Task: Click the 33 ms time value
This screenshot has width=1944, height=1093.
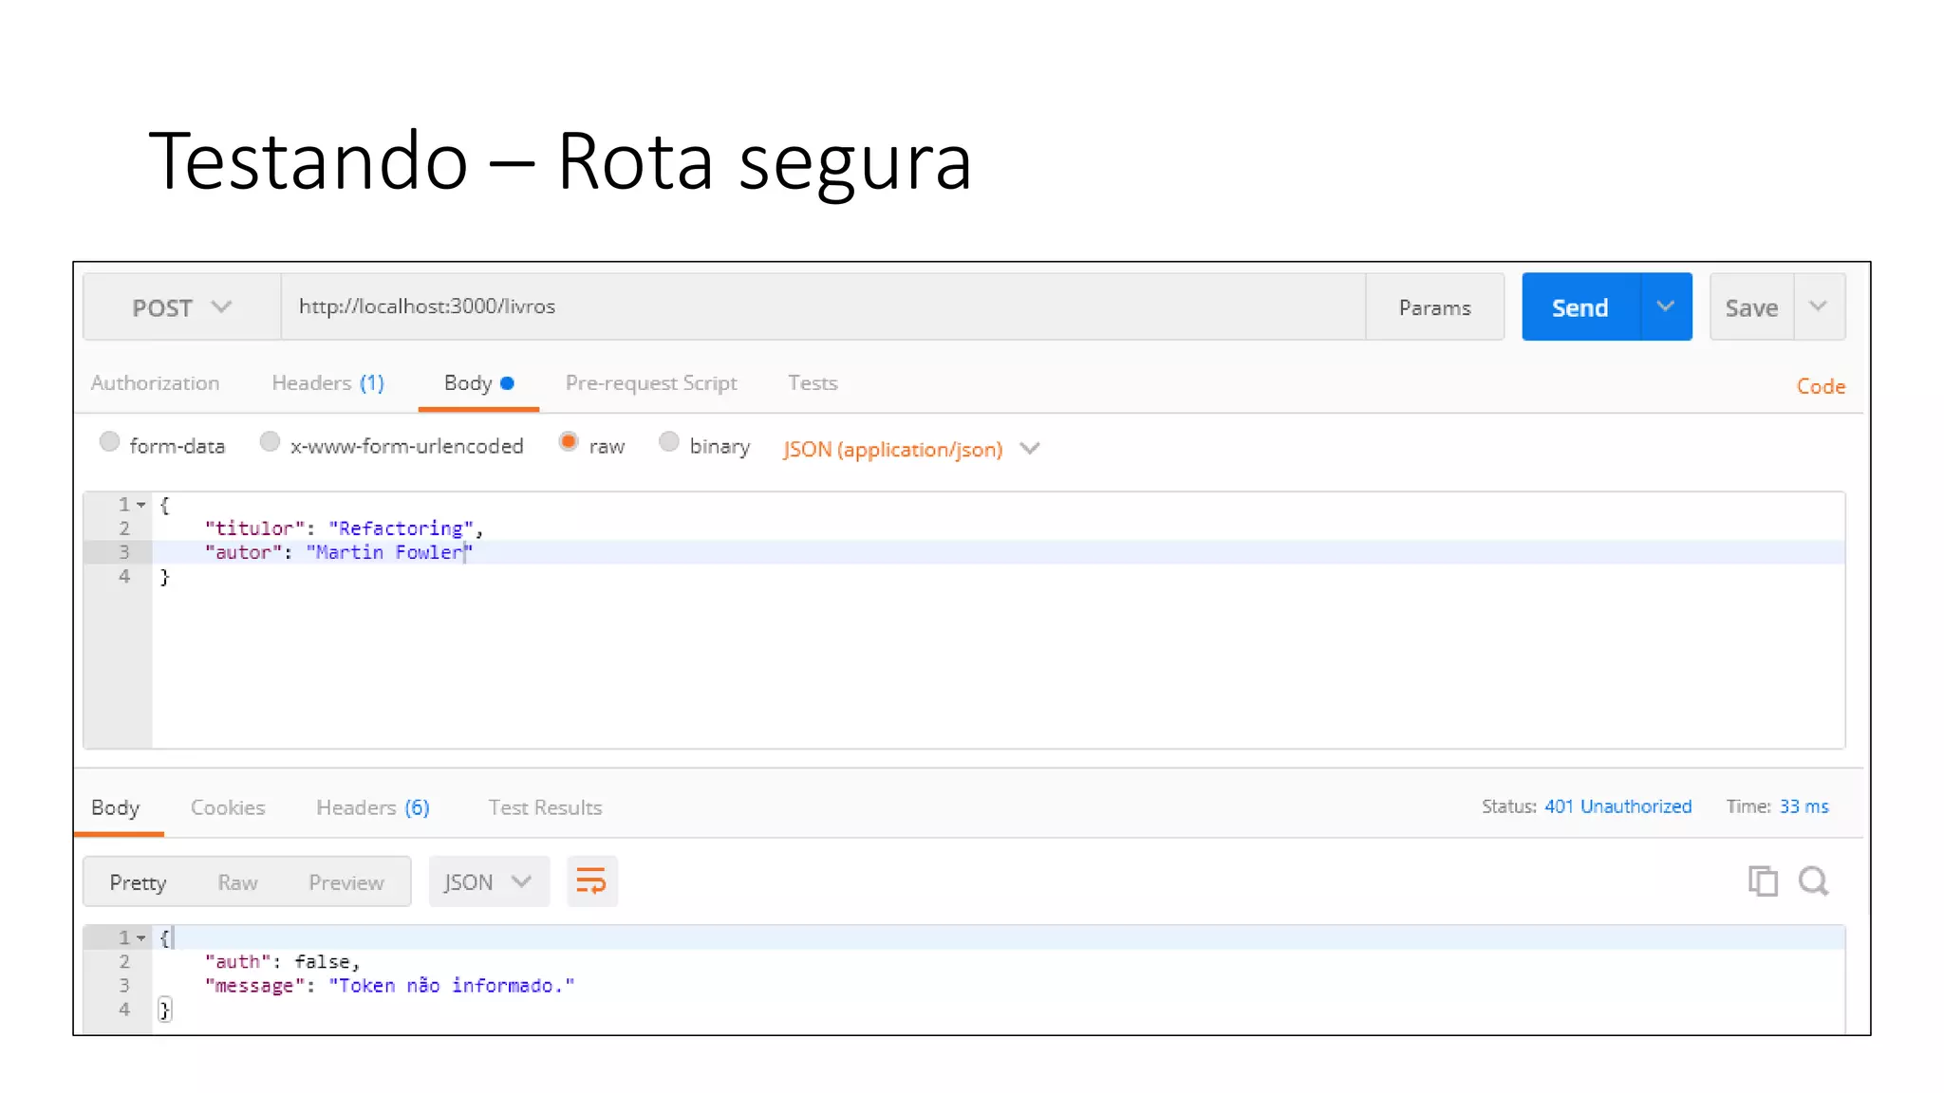Action: [1804, 806]
